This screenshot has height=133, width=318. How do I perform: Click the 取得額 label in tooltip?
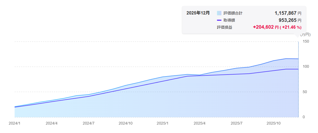(229, 20)
